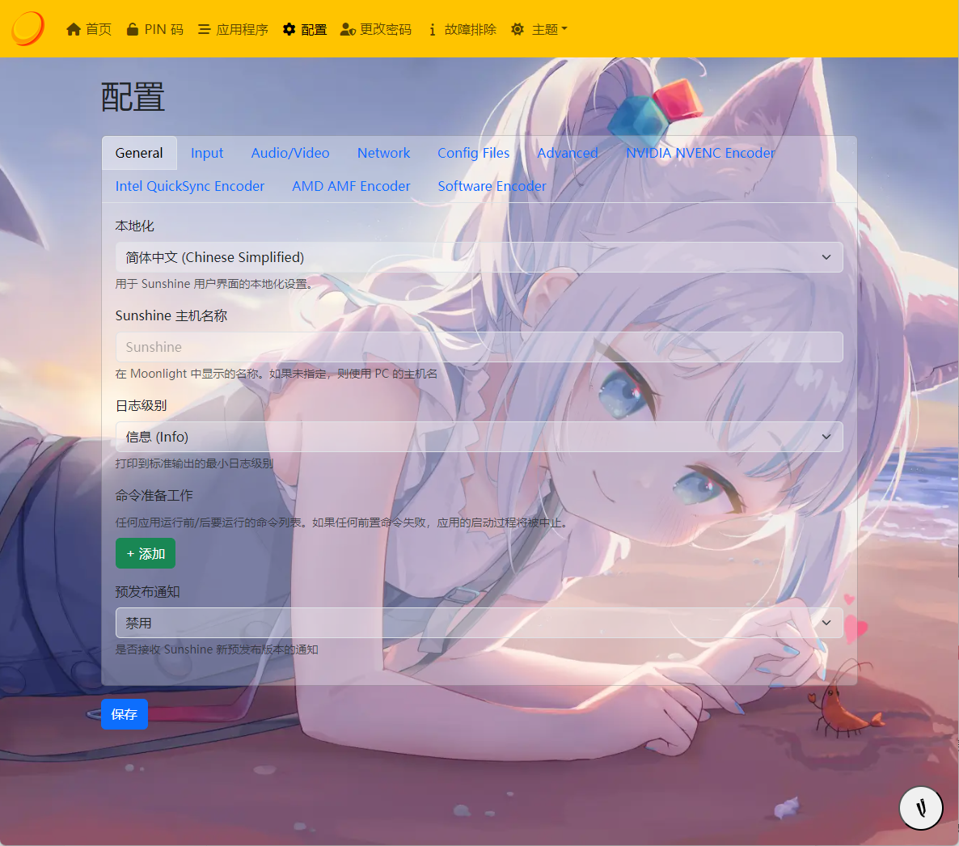The height and width of the screenshot is (846, 959).
Task: Click the 本地化 label
Action: 134,226
